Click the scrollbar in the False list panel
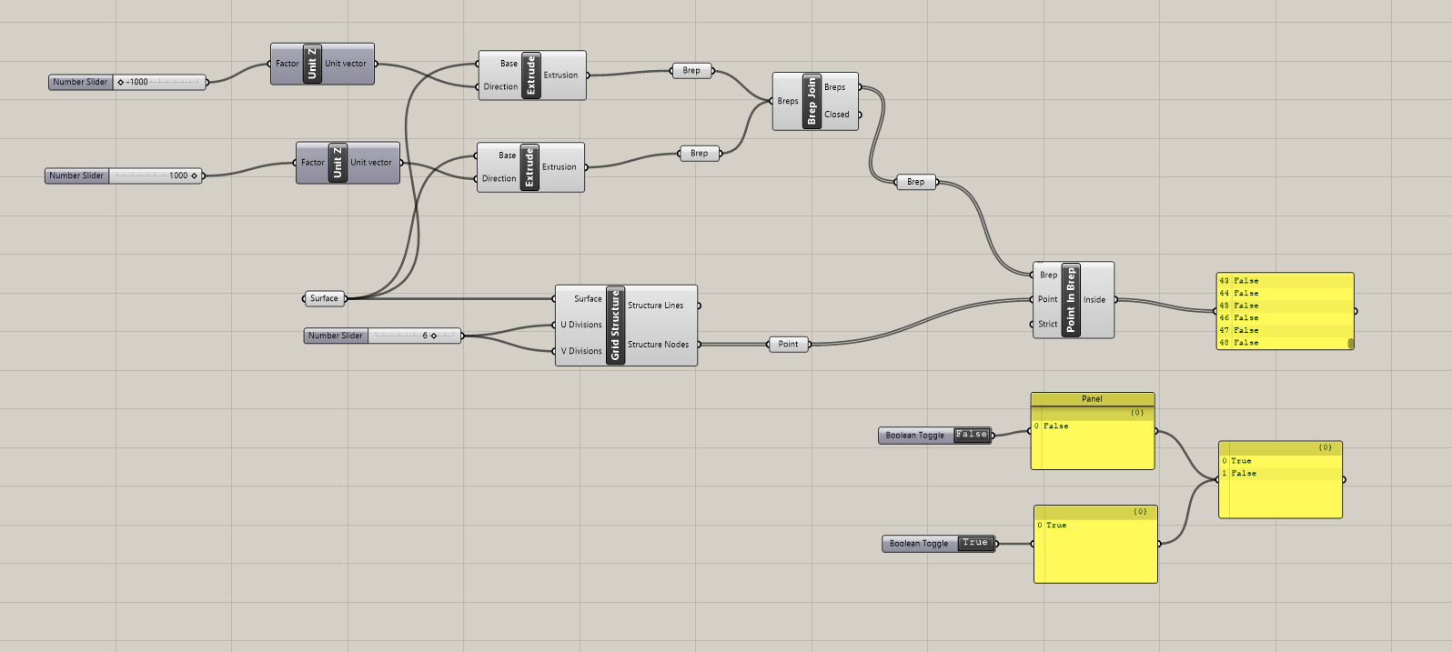The image size is (1452, 652). (x=1350, y=343)
